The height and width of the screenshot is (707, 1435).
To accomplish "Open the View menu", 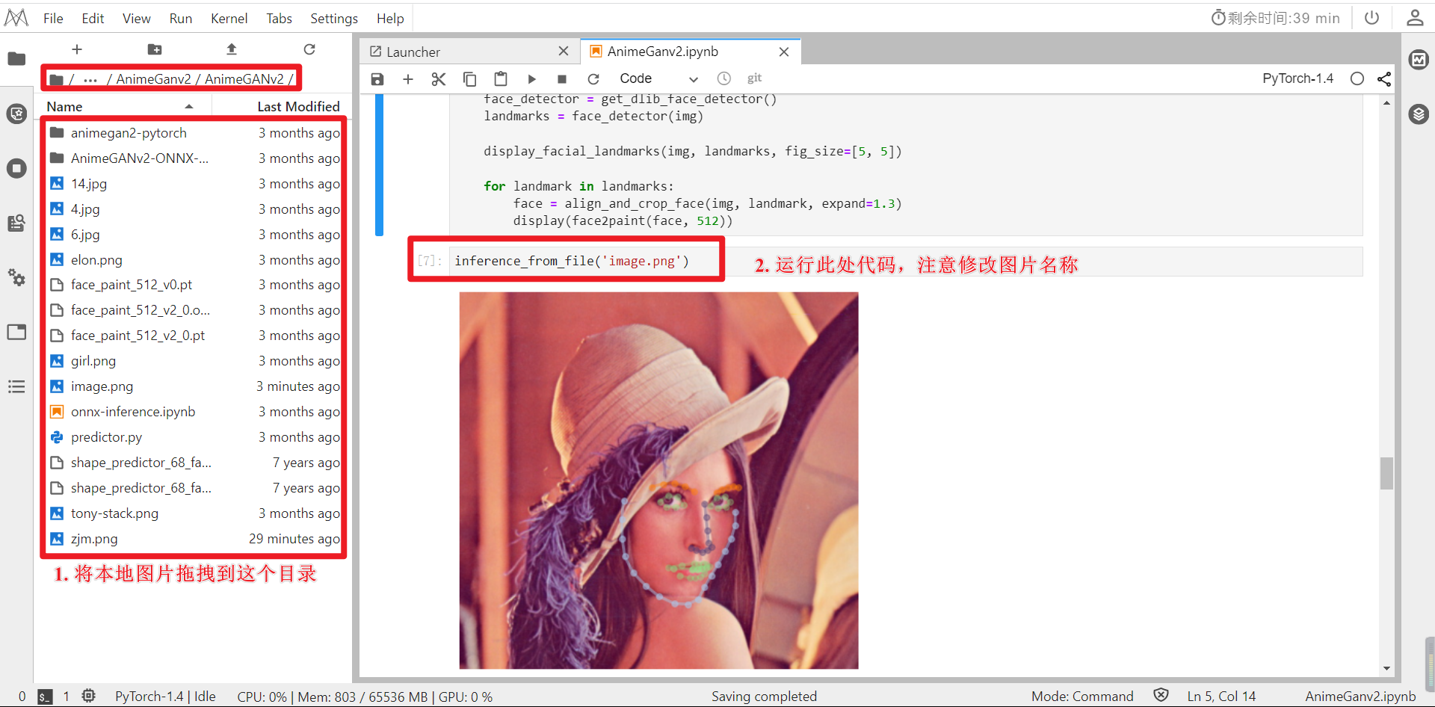I will click(136, 18).
